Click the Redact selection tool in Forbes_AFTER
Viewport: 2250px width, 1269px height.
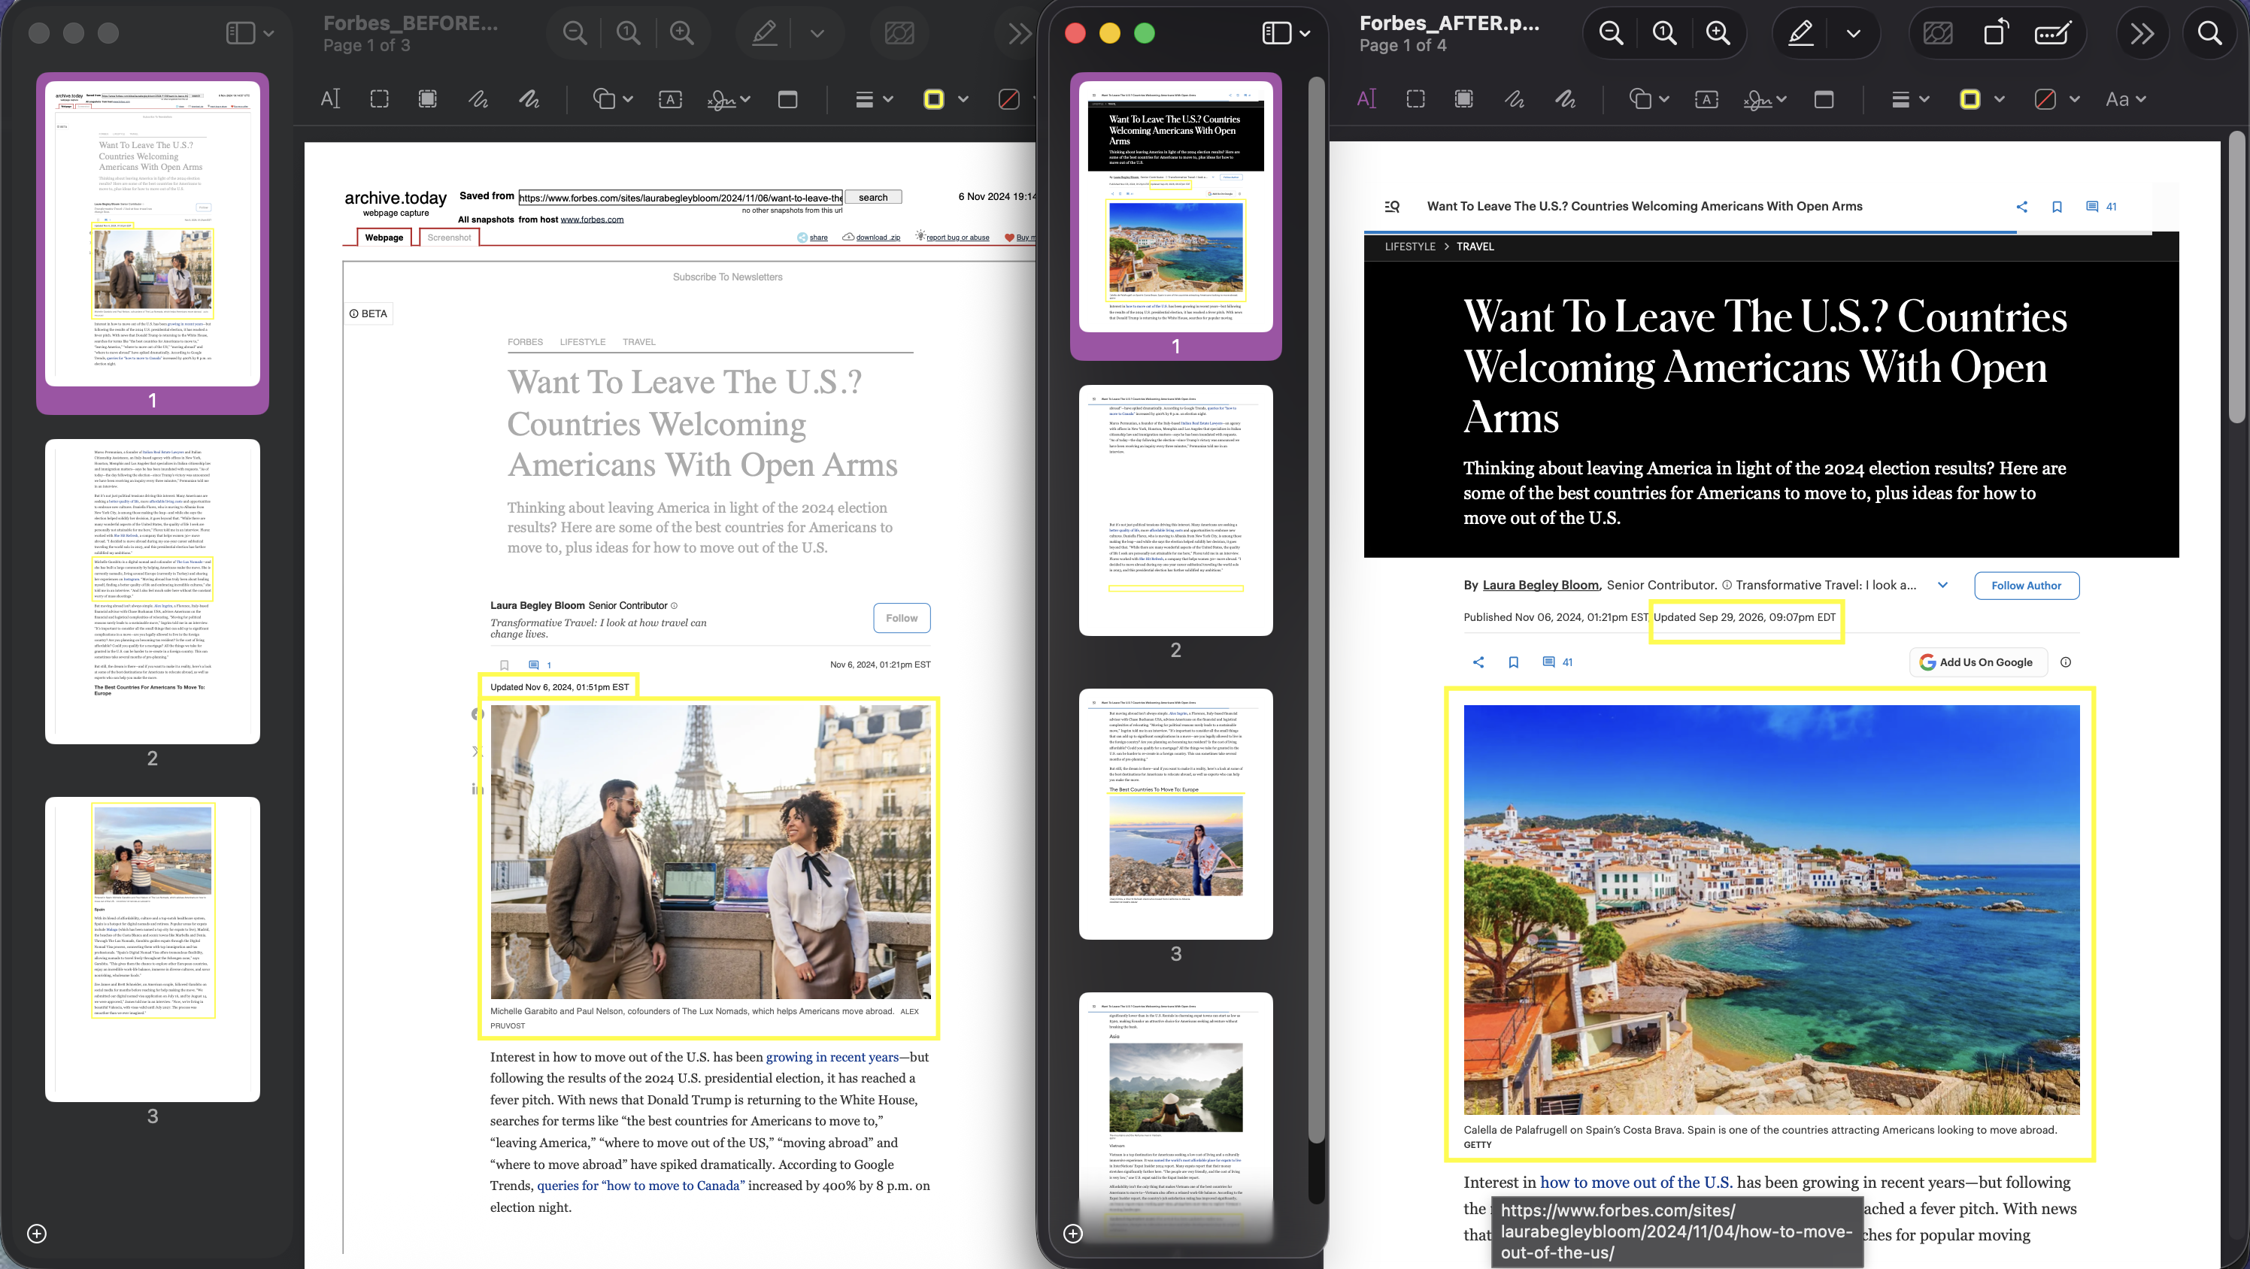pyautogui.click(x=1464, y=98)
